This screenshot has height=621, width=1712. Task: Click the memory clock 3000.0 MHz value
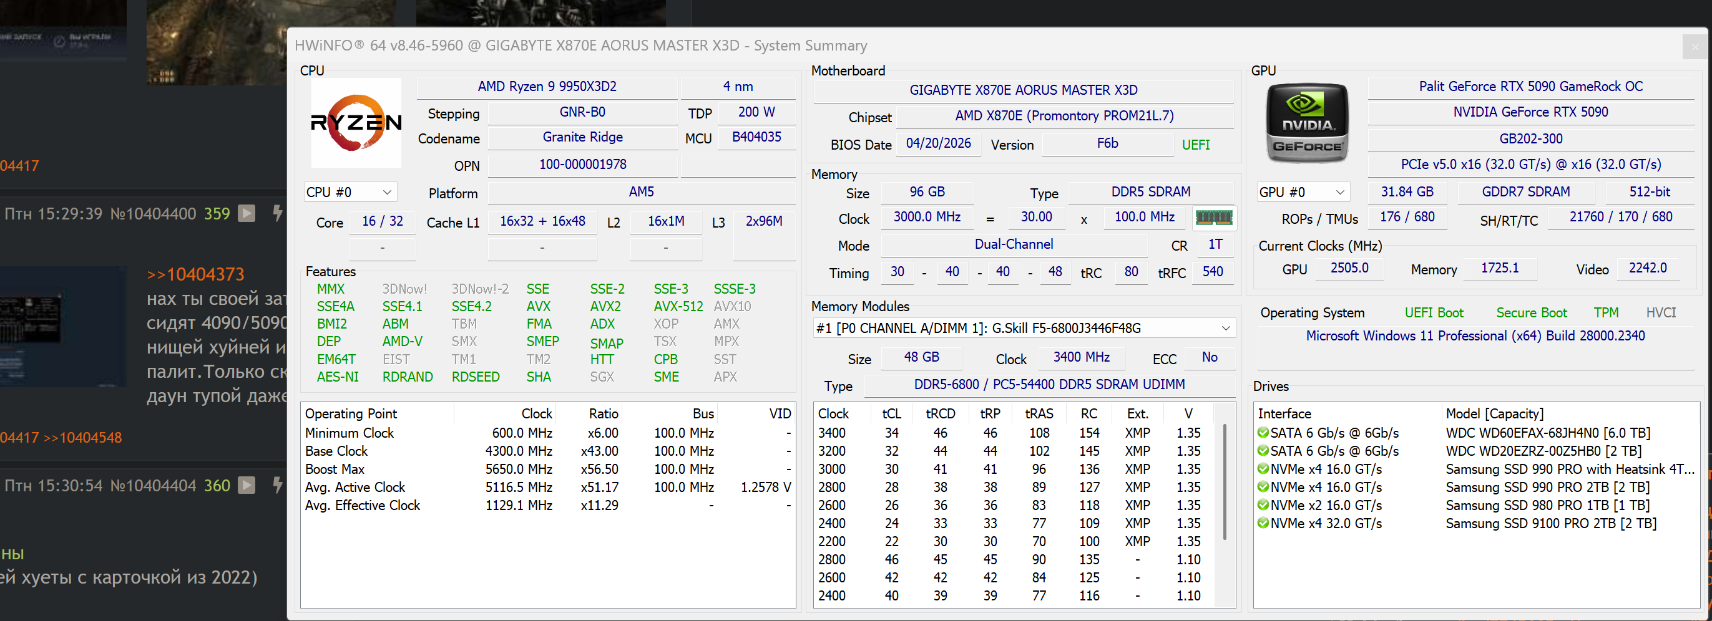(927, 217)
